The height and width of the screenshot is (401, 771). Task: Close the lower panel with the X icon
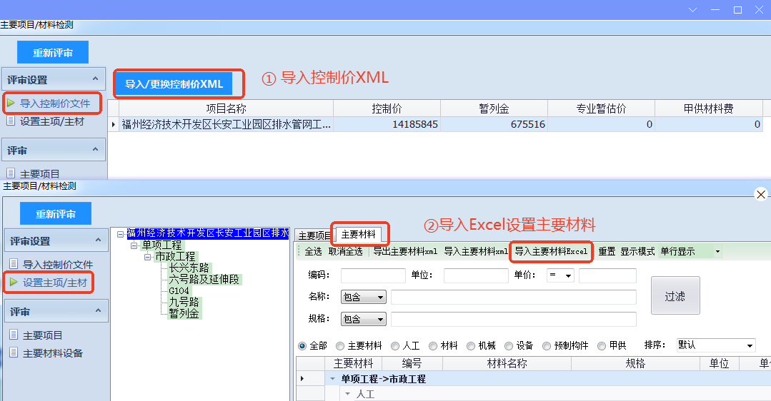pyautogui.click(x=761, y=194)
